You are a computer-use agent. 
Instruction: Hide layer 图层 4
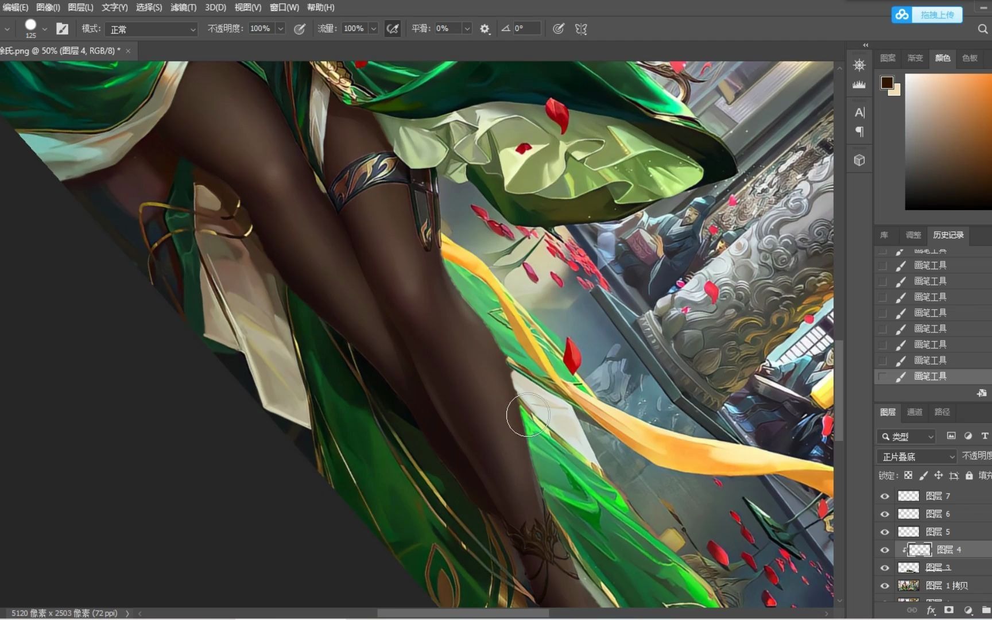click(885, 550)
